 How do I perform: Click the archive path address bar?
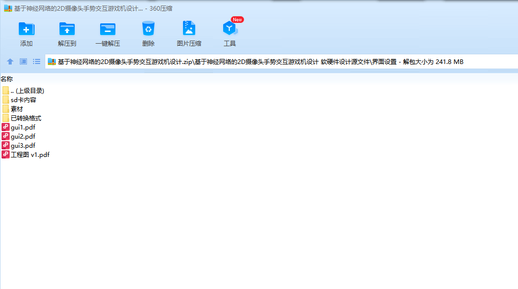282,61
